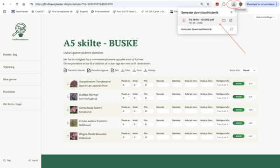Click SLET for Weigela florida 'Alexandra'

coord(251,136)
